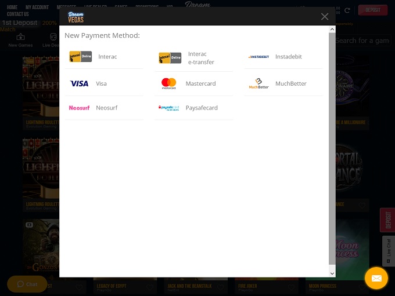Close the payment method dialog

pyautogui.click(x=325, y=17)
